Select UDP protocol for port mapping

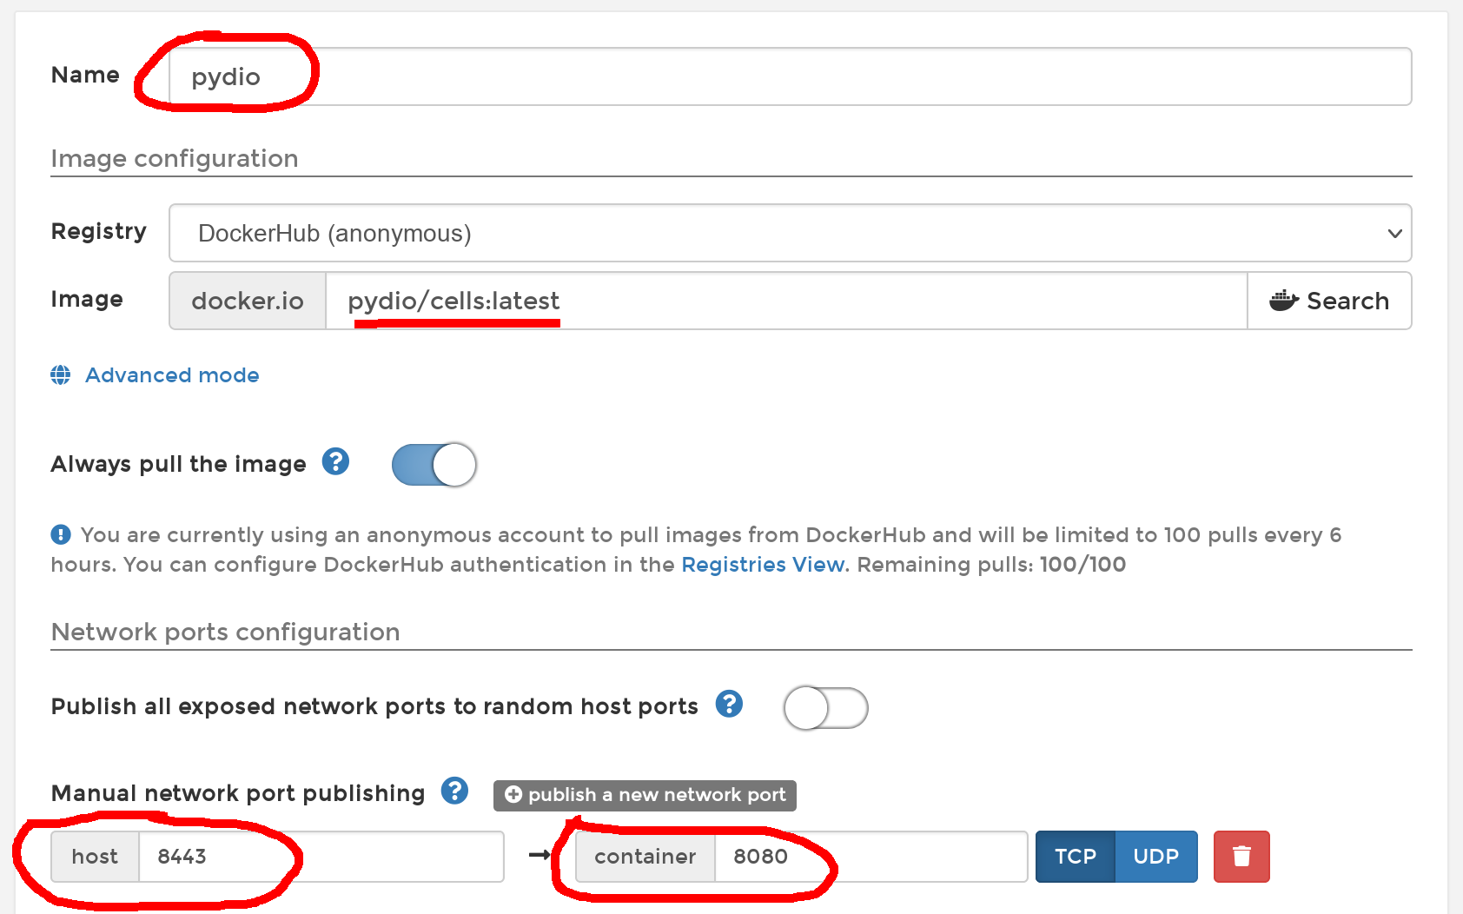1155,857
